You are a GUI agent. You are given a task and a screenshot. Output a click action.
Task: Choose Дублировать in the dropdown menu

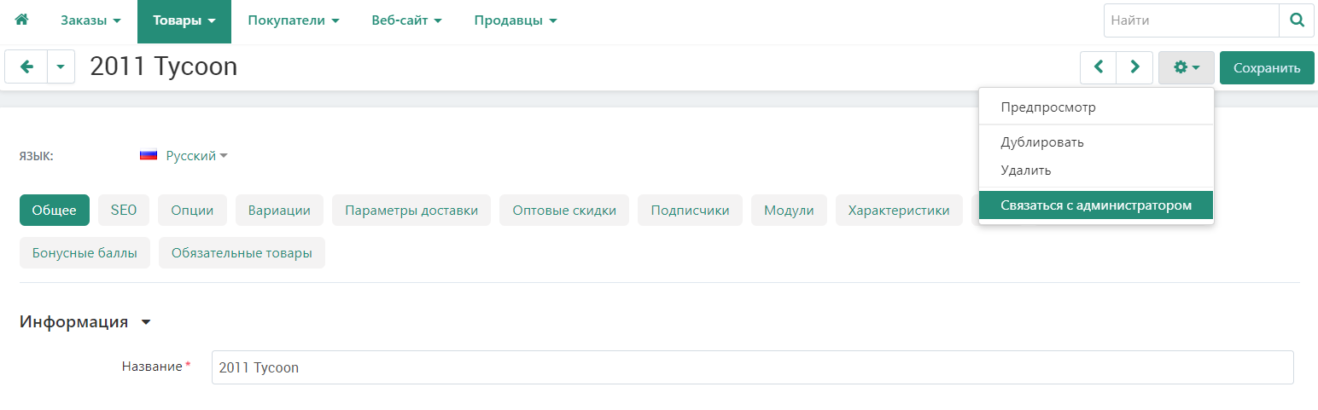click(x=1042, y=142)
